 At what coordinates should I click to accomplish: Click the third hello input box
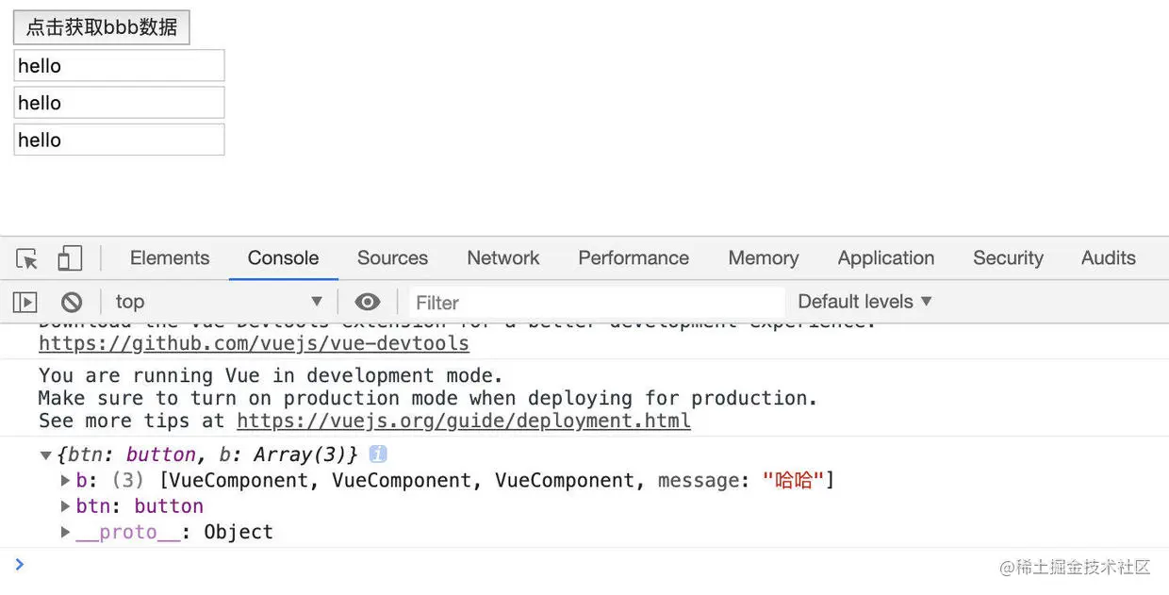click(x=119, y=140)
